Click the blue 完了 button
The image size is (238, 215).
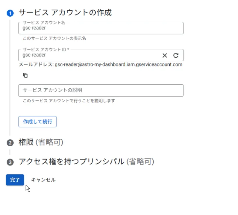coord(15,180)
